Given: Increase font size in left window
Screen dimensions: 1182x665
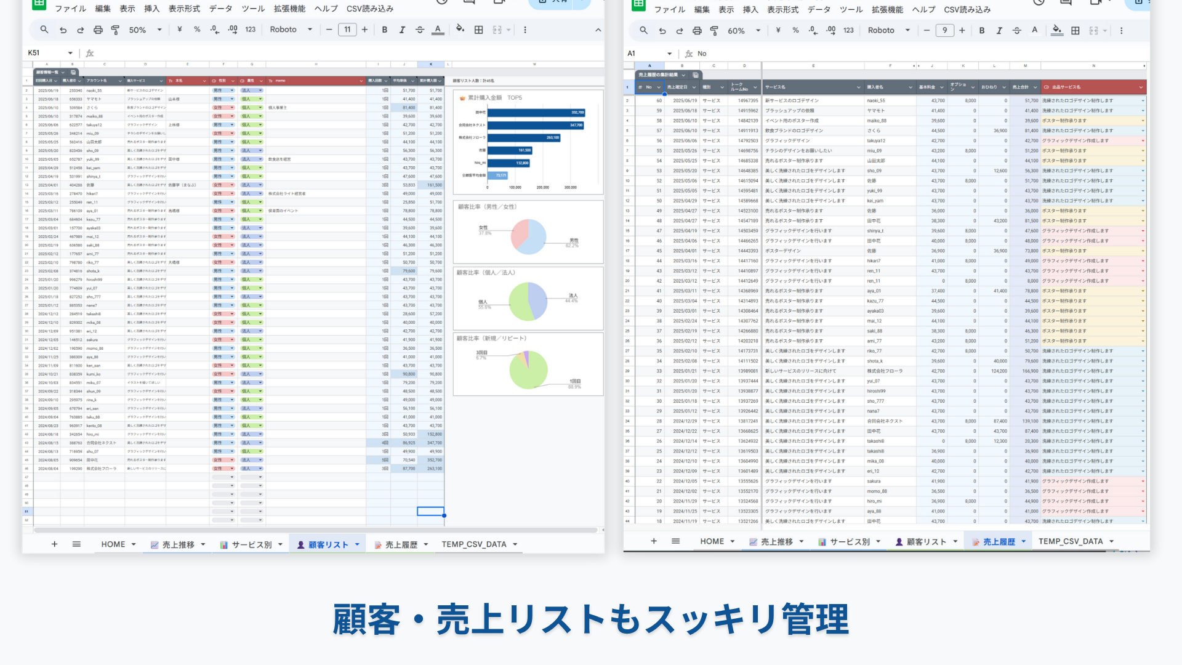Looking at the screenshot, I should point(364,30).
